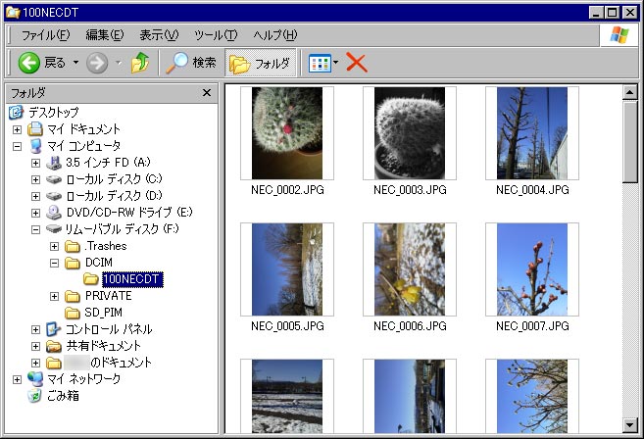Select thumbnail NEC_0007.JPG buds photo
644x439 pixels.
click(532, 269)
